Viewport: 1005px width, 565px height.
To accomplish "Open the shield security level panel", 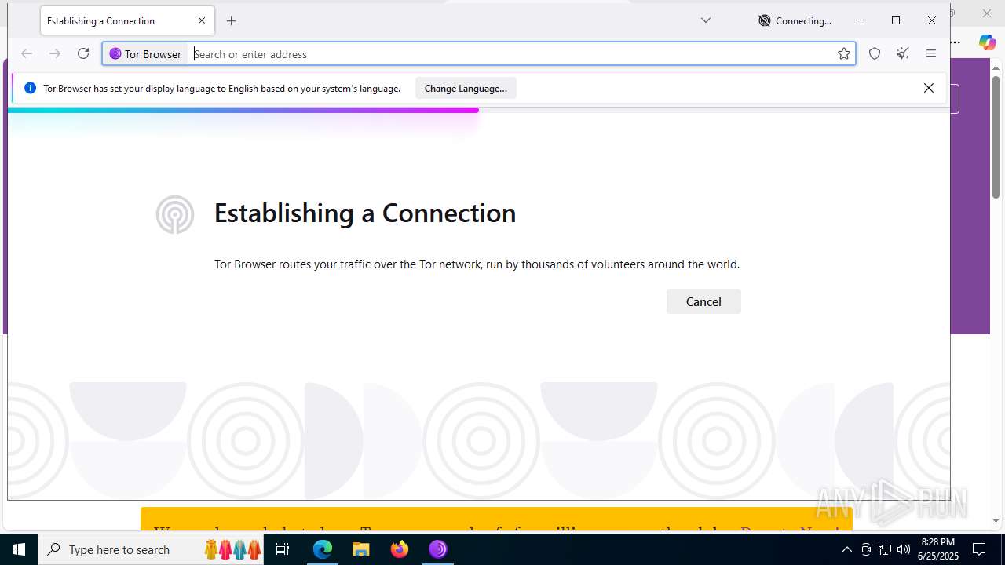I will (875, 53).
